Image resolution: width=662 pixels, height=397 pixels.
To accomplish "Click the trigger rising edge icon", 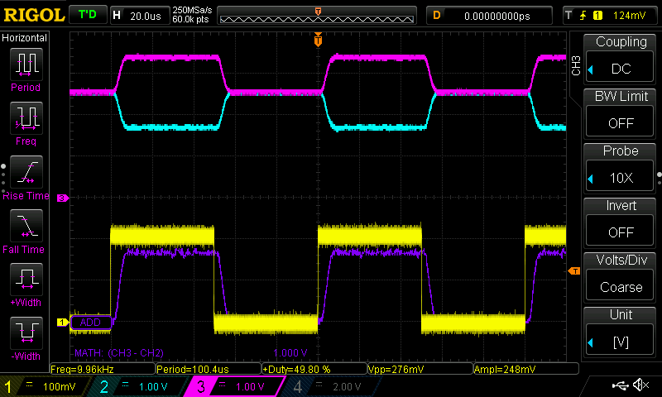I will 583,16.
